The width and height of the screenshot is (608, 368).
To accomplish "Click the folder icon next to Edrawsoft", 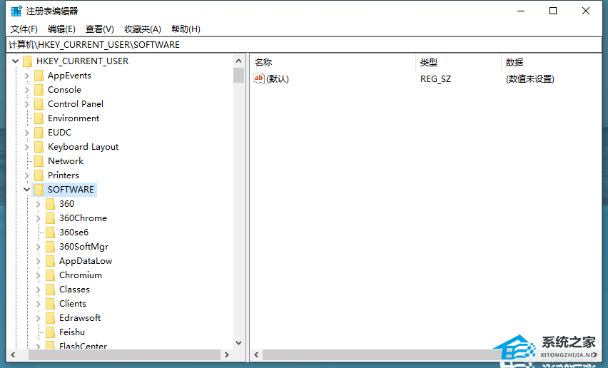I will (50, 318).
